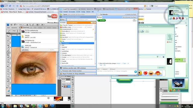Select contact Cupcake in Skype's contact list
The height and width of the screenshot is (108, 193).
click(x=77, y=61)
